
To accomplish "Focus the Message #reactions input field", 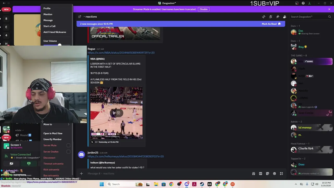I will tap(167, 173).
